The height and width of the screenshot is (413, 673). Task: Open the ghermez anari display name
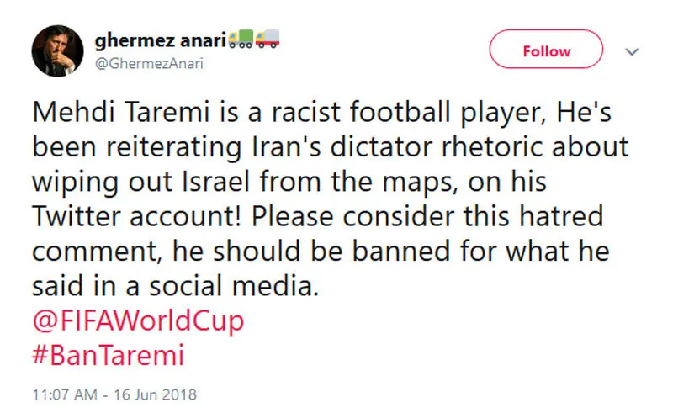point(160,40)
